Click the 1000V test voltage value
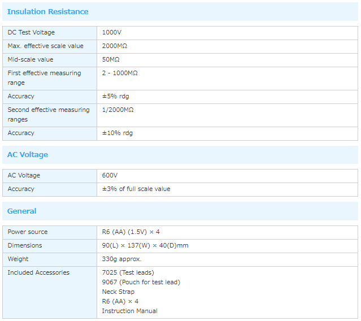The width and height of the screenshot is (361, 321). (x=111, y=33)
